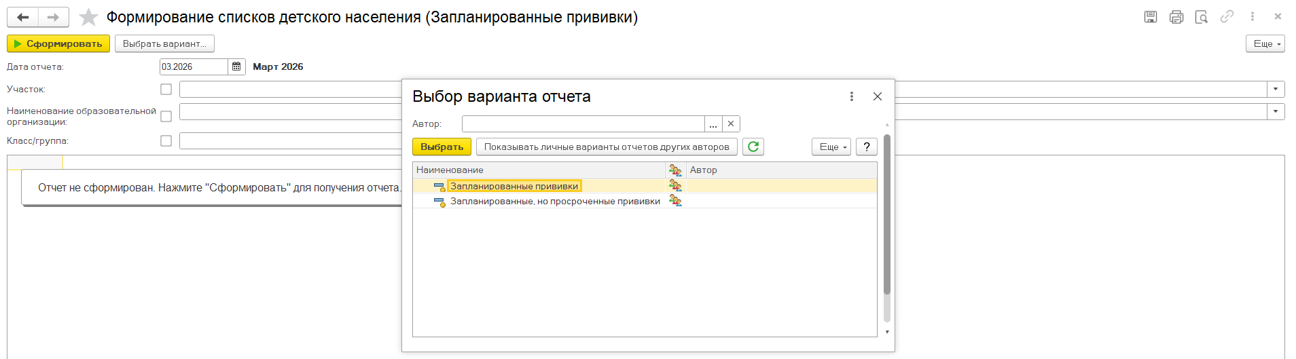
Task: Click the back navigation arrow
Action: 22,17
